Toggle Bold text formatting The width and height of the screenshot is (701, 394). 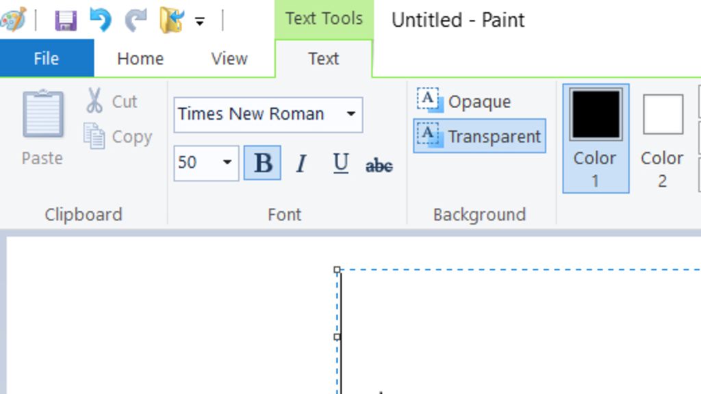tap(262, 163)
